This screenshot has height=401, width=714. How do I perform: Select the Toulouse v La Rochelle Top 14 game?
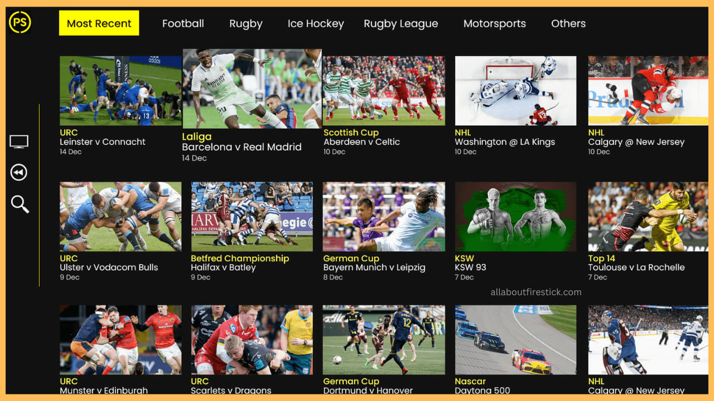click(647, 216)
